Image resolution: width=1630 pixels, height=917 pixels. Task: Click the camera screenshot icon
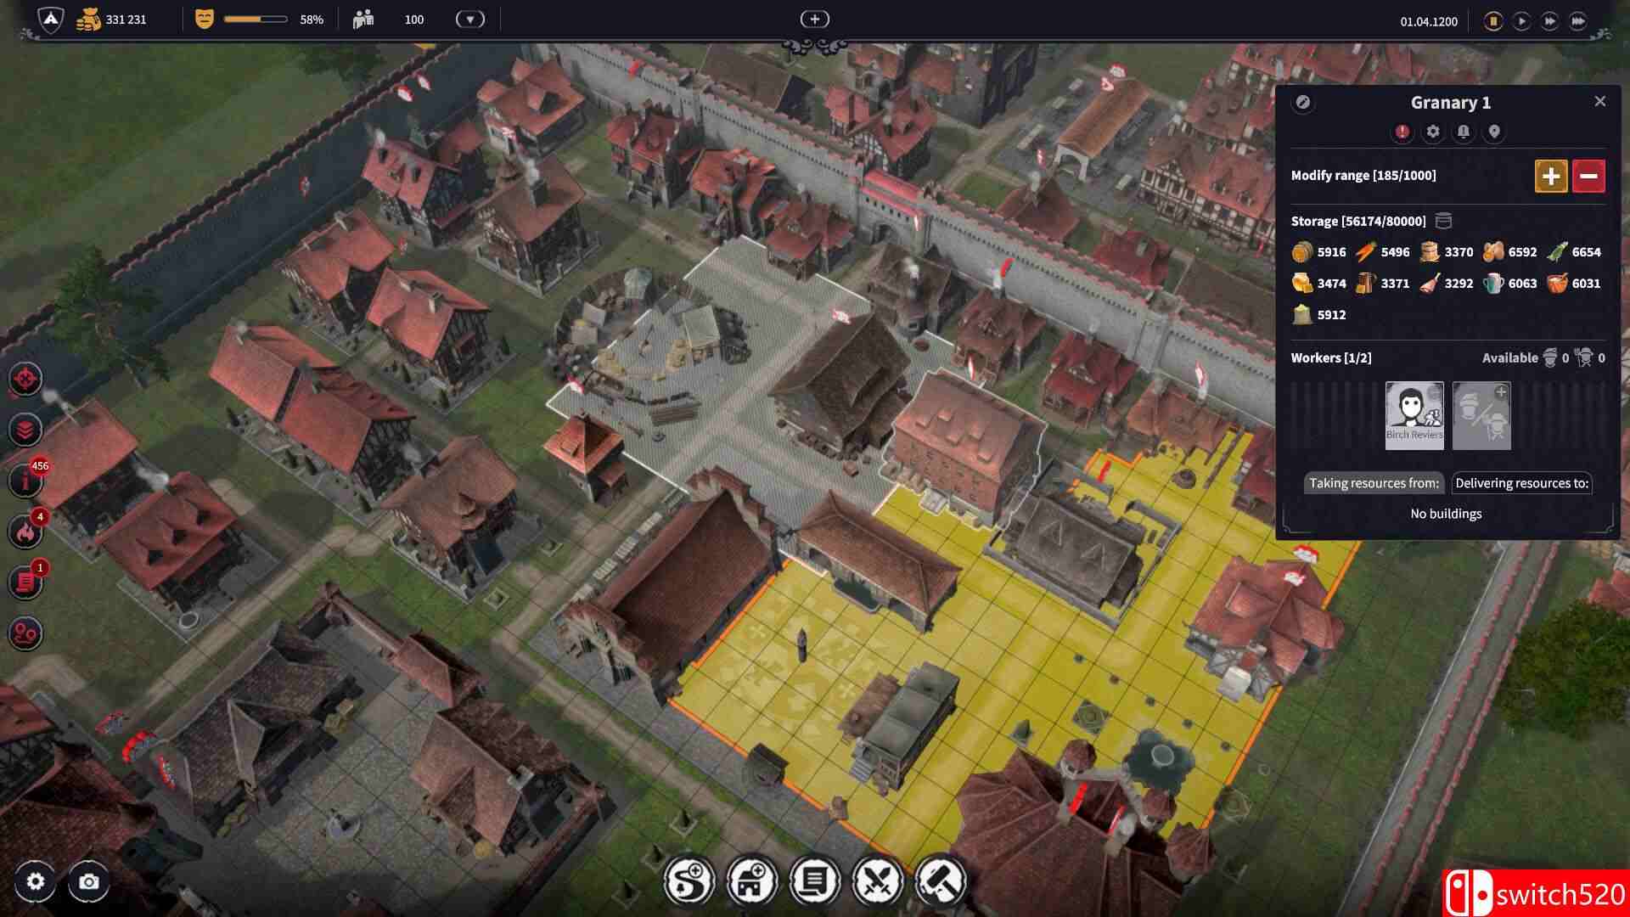pos(88,882)
